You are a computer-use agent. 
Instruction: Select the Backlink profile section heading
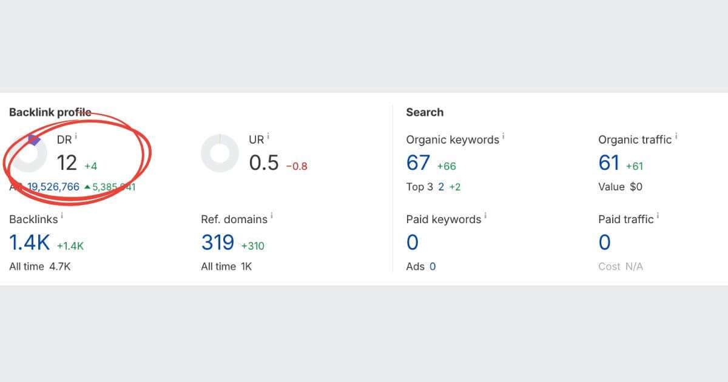click(49, 112)
